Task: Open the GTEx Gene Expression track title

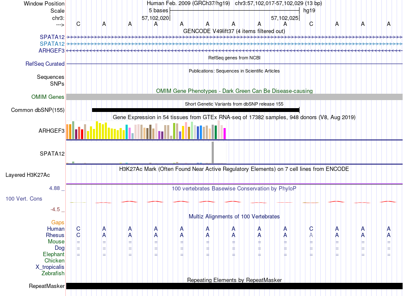Action: coord(234,117)
